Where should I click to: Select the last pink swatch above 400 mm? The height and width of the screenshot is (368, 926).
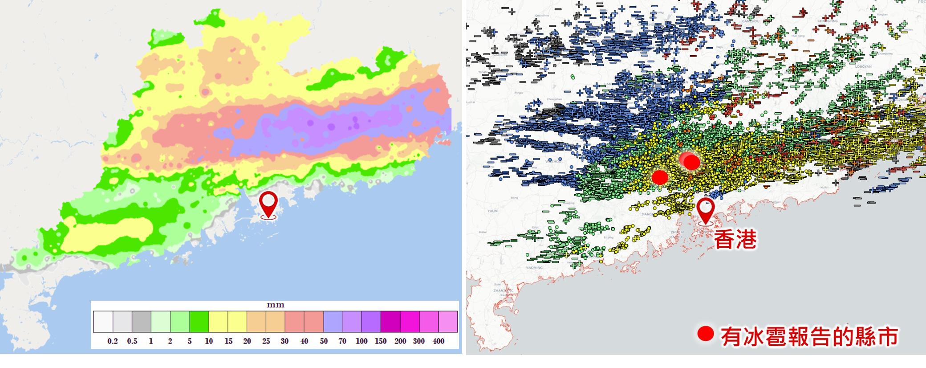point(448,322)
